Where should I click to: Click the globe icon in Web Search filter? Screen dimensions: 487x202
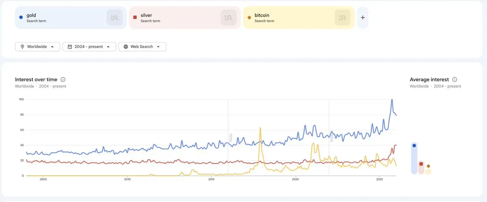point(126,47)
